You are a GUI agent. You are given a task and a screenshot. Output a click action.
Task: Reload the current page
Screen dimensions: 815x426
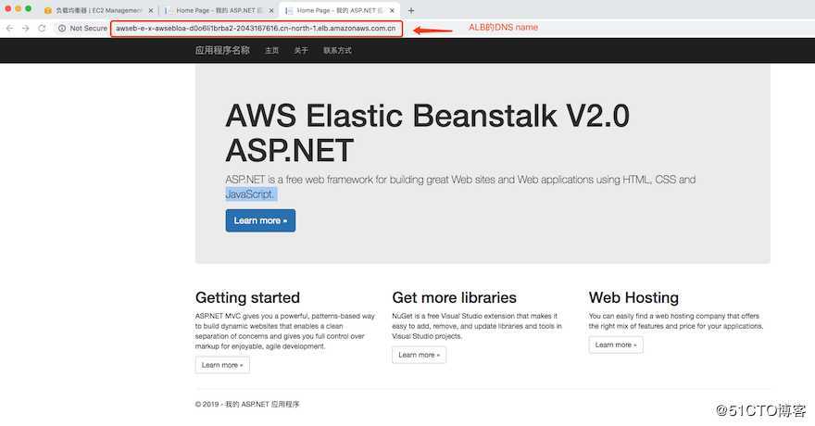40,29
